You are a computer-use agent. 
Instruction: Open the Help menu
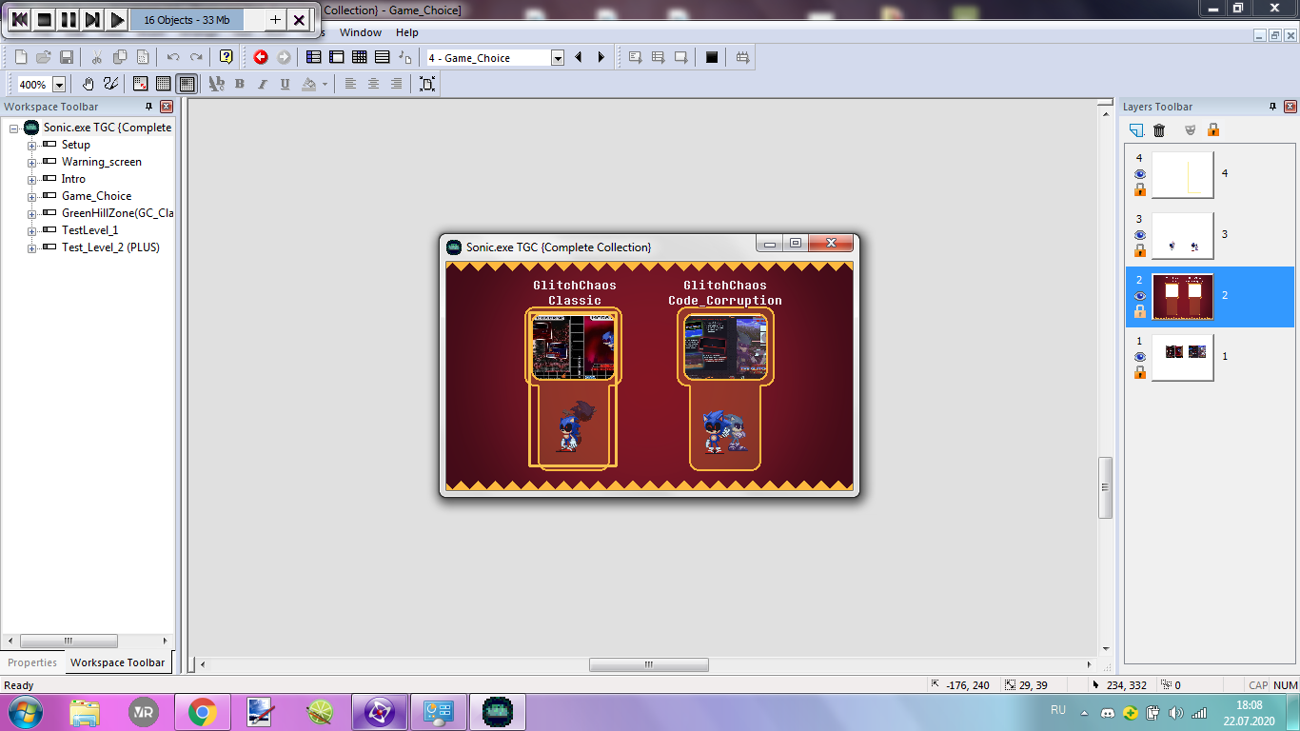click(x=407, y=32)
